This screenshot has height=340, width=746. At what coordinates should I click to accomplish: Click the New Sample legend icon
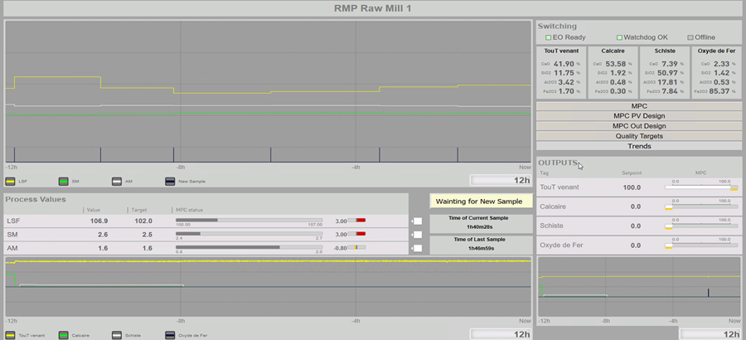170,180
